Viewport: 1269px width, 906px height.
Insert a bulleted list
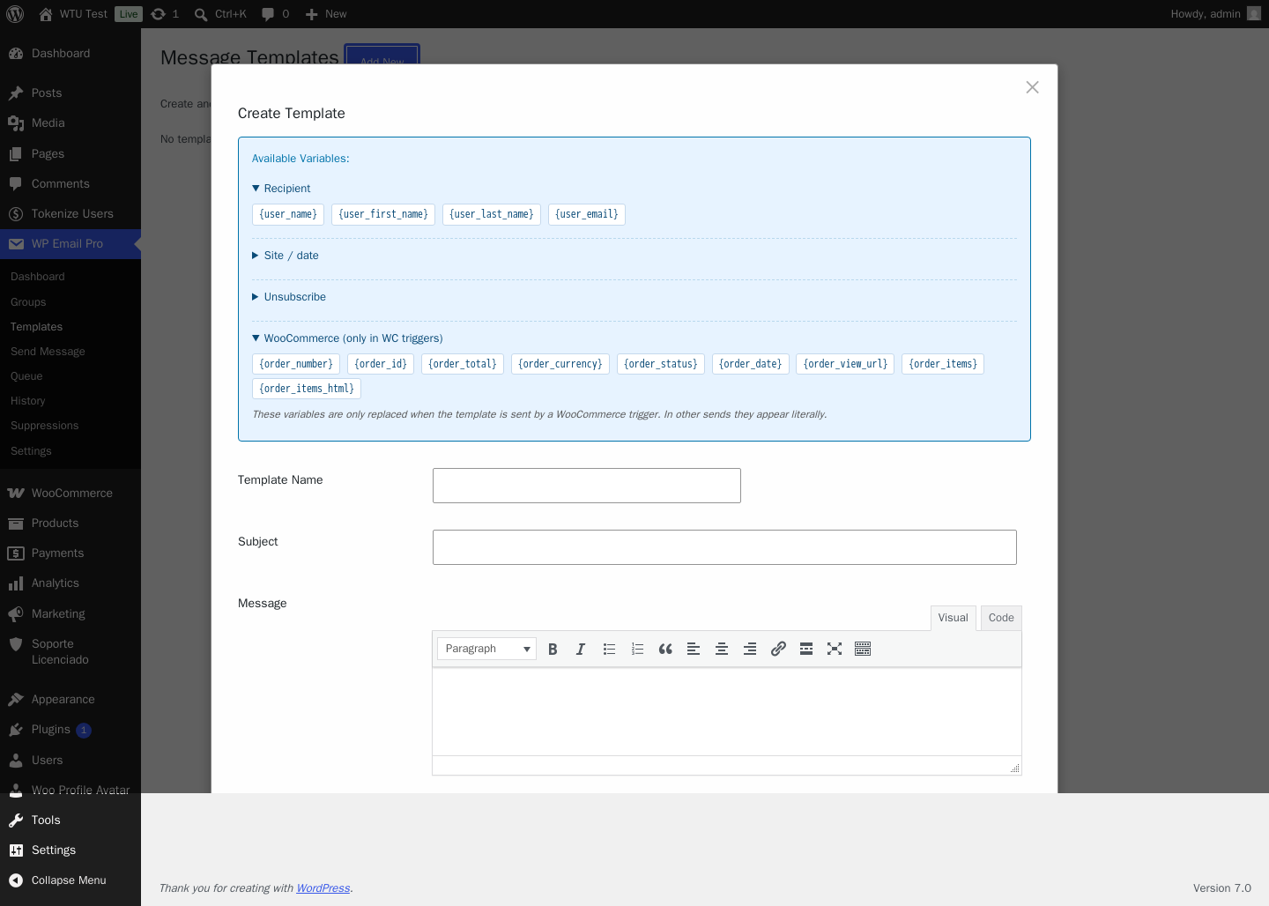click(609, 649)
